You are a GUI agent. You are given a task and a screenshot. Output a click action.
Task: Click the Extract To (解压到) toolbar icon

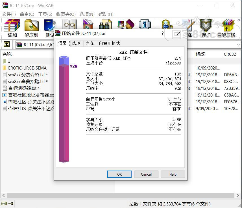click(x=31, y=28)
